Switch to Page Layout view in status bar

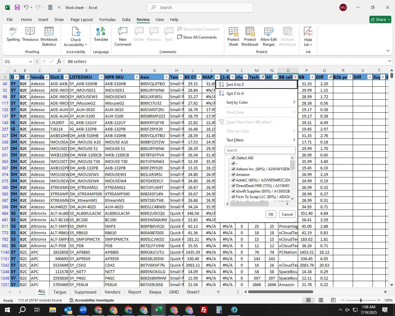pyautogui.click(x=321, y=300)
